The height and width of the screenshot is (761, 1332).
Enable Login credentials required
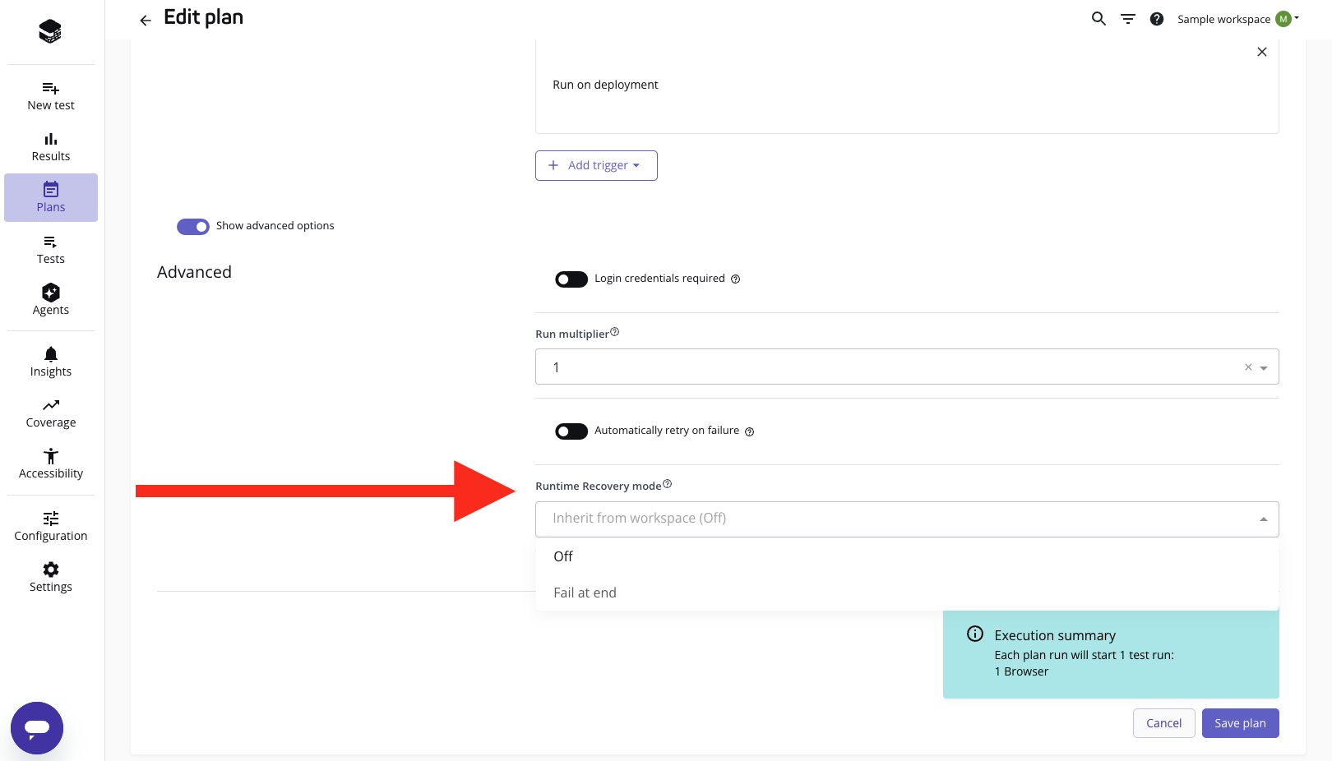pos(571,279)
